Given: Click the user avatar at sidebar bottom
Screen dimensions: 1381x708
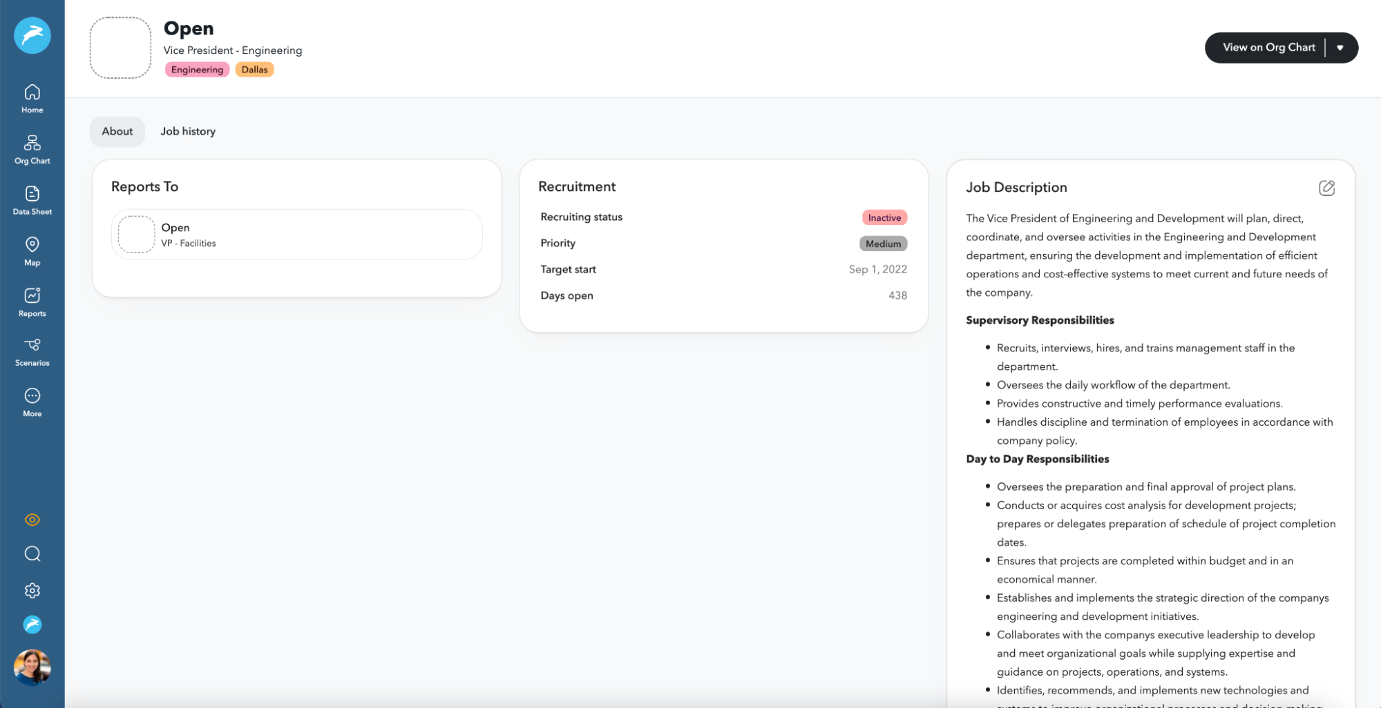Looking at the screenshot, I should 32,667.
